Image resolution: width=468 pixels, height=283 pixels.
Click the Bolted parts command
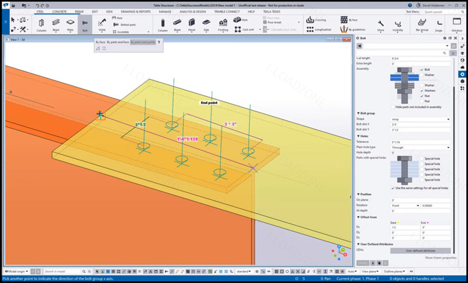pyautogui.click(x=125, y=25)
